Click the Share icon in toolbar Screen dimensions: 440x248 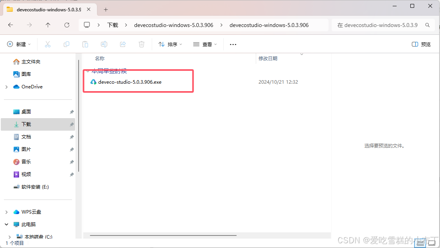pyautogui.click(x=123, y=44)
